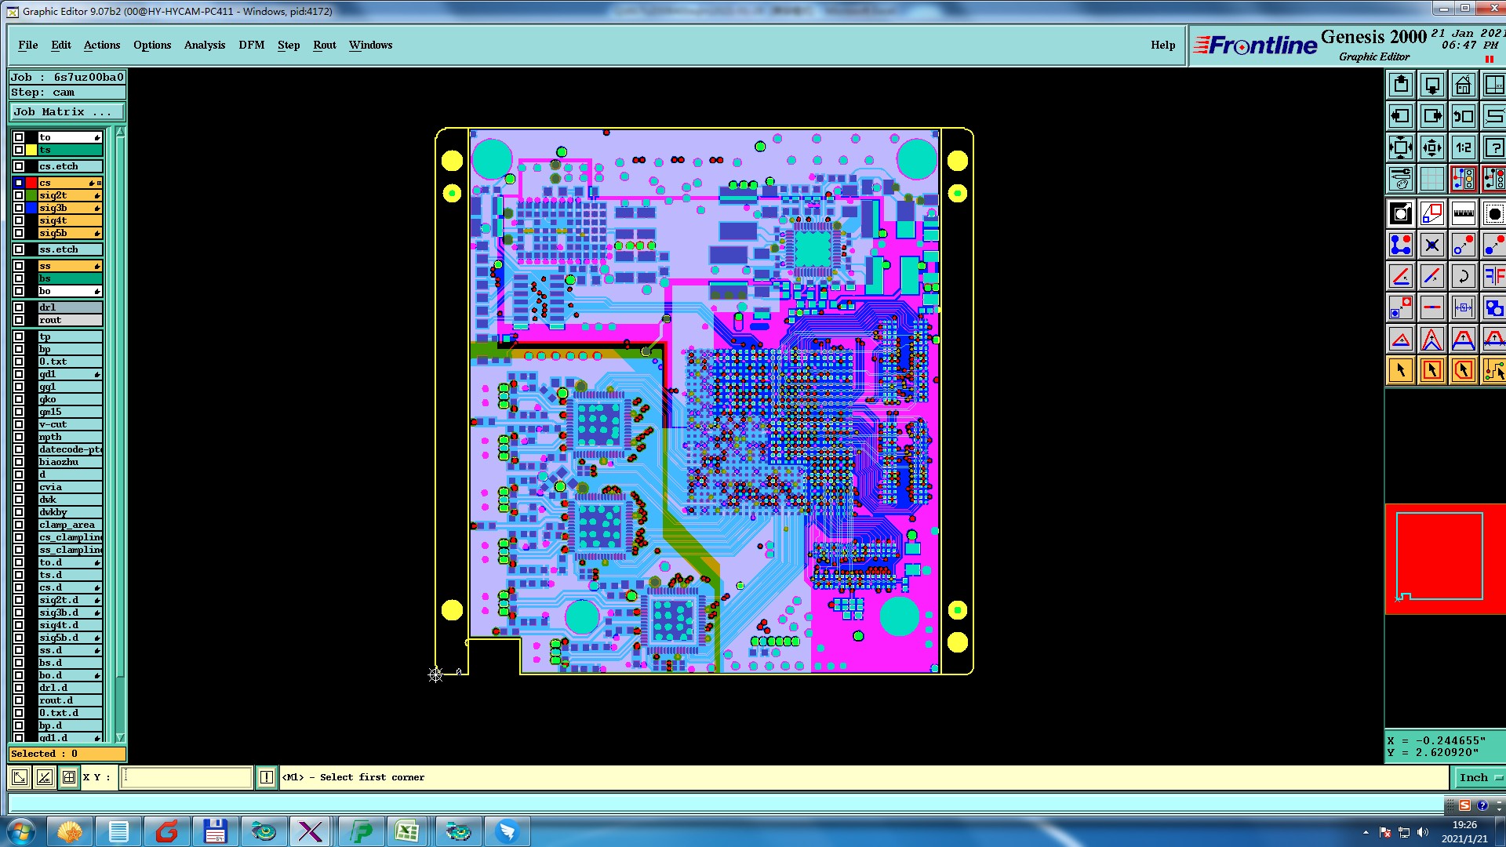Click the Home view icon
This screenshot has width=1506, height=847.
[x=1463, y=85]
